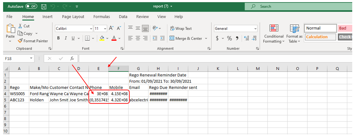Click Align Left icon
This screenshot has height=138, width=359.
[x=130, y=38]
